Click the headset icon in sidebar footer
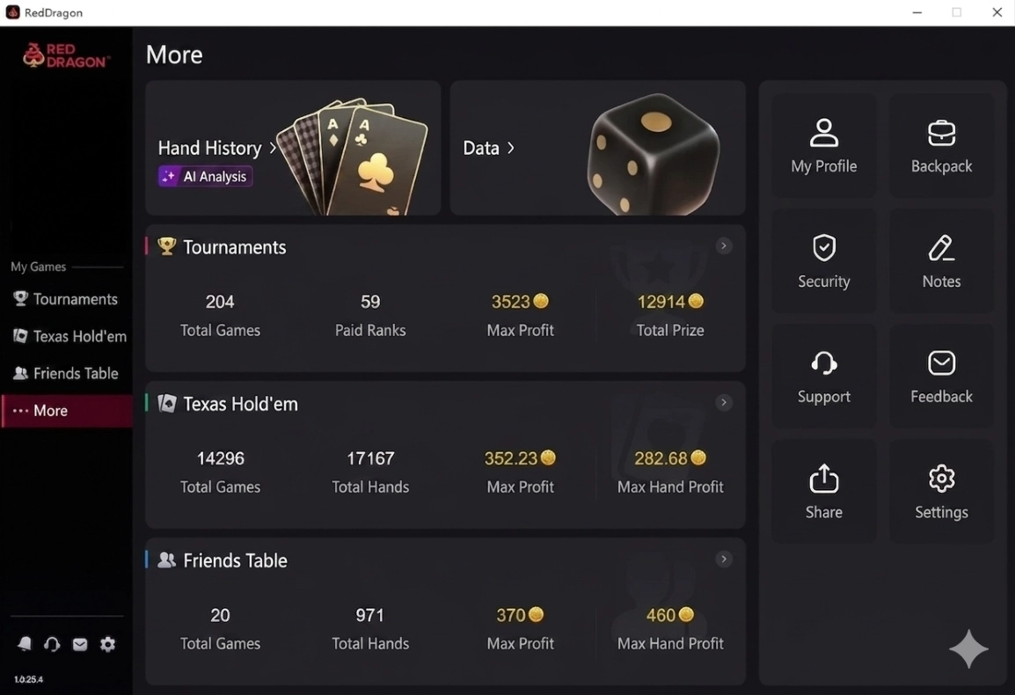 (52, 645)
